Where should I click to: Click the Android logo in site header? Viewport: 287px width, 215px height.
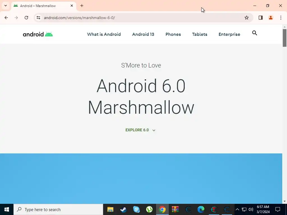pyautogui.click(x=38, y=34)
